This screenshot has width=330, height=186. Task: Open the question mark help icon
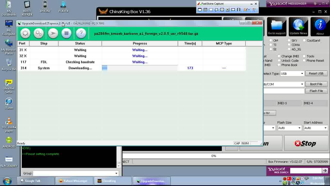[x=81, y=33]
